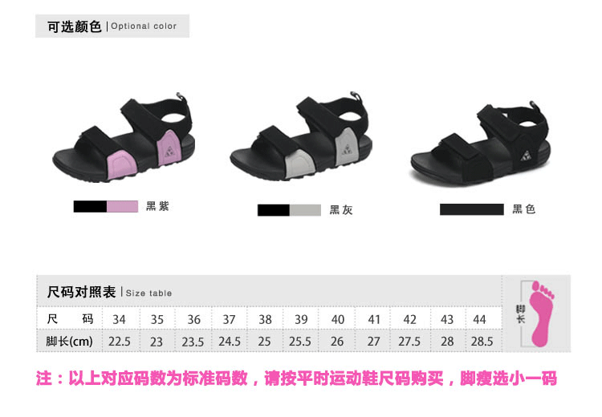Click the black-purple sandal image
The height and width of the screenshot is (417, 602).
click(124, 137)
